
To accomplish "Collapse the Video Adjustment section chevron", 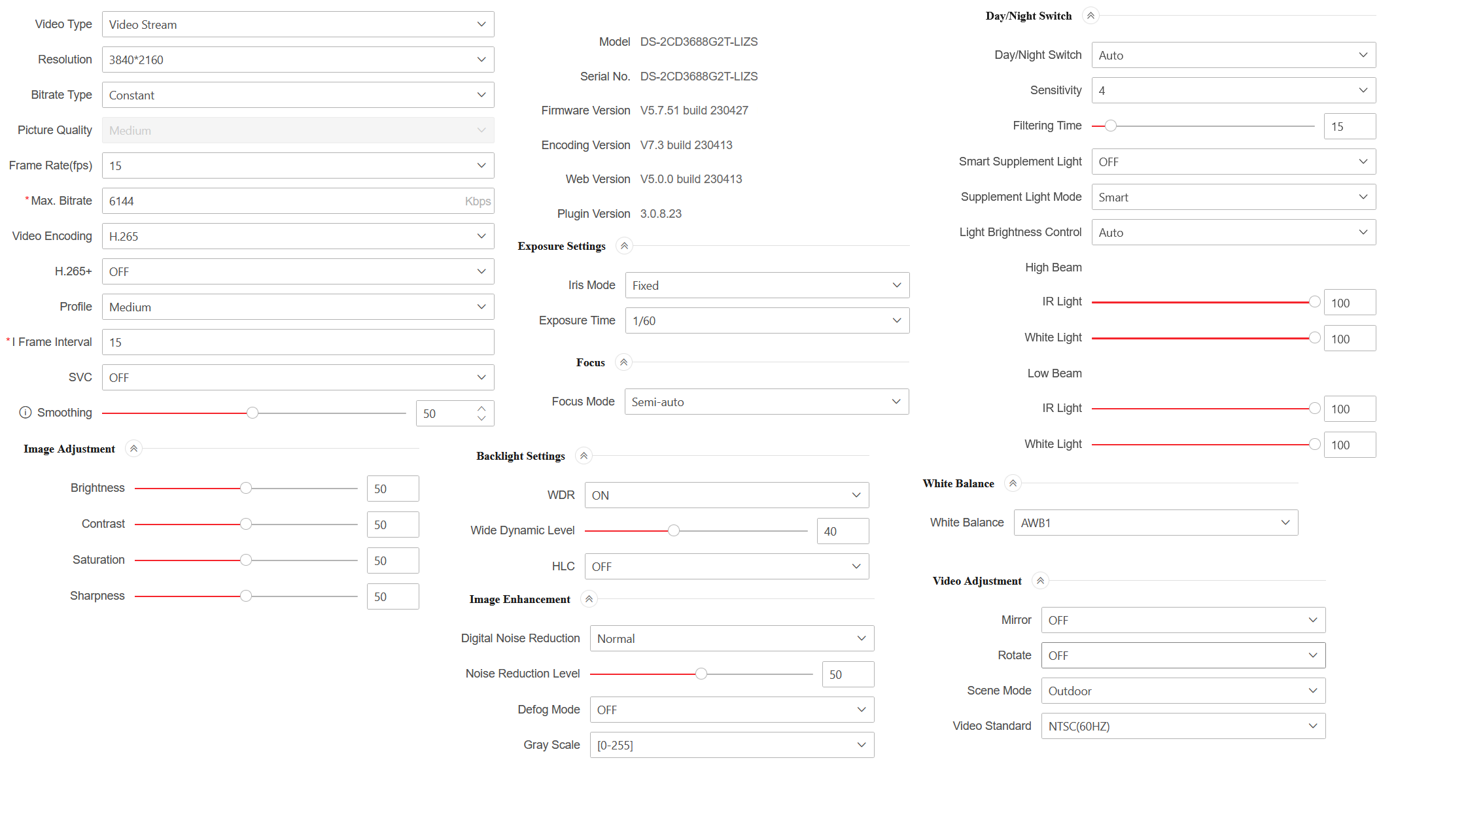I will [1040, 581].
